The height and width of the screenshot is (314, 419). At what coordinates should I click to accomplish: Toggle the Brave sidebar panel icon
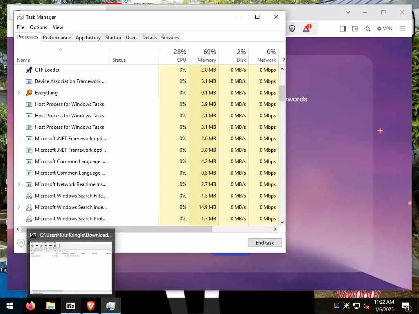point(343,29)
